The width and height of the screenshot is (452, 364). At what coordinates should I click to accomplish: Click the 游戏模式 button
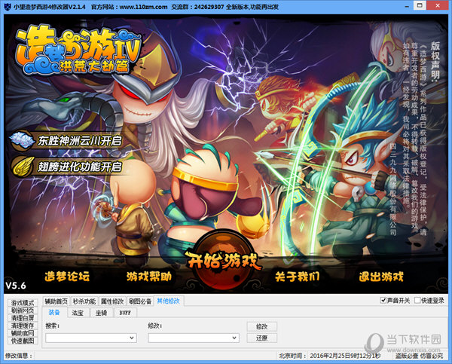coord(23,302)
